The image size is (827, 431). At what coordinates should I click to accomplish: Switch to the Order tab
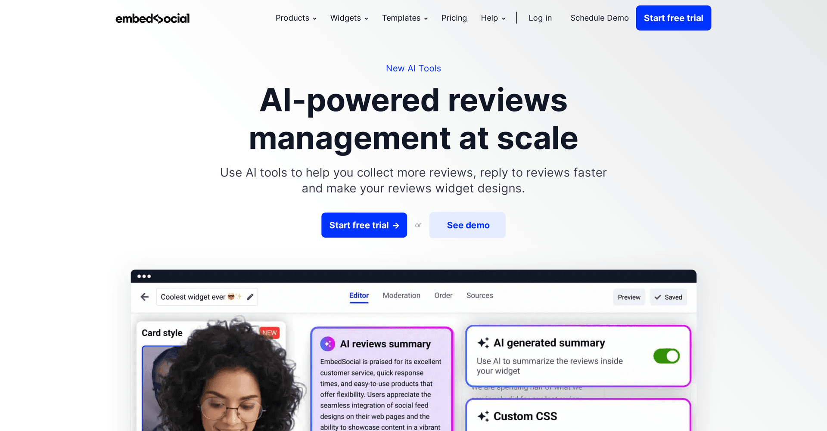tap(443, 295)
